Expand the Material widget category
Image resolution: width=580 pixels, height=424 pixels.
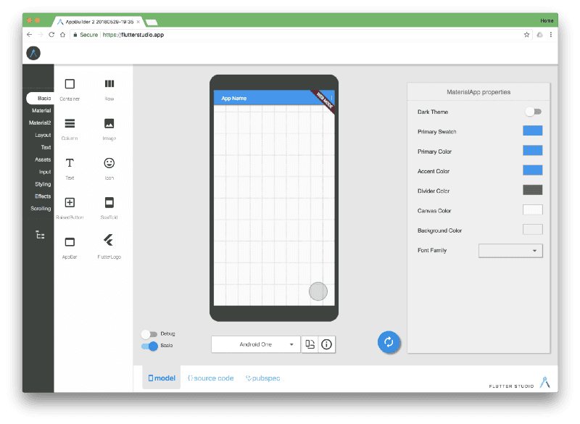[41, 110]
